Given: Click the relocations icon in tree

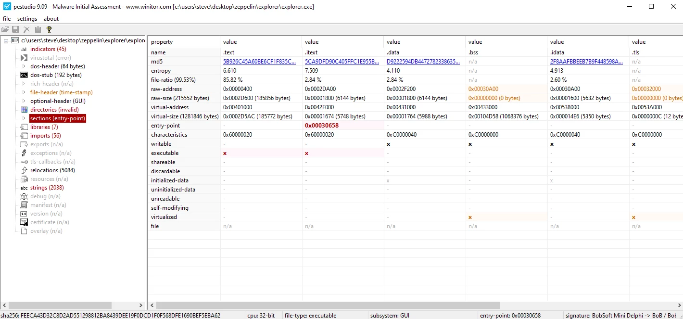Looking at the screenshot, I should [24, 170].
